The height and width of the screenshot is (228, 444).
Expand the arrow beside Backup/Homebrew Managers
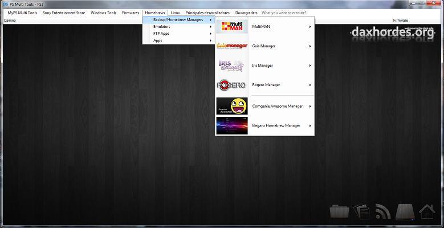point(211,20)
